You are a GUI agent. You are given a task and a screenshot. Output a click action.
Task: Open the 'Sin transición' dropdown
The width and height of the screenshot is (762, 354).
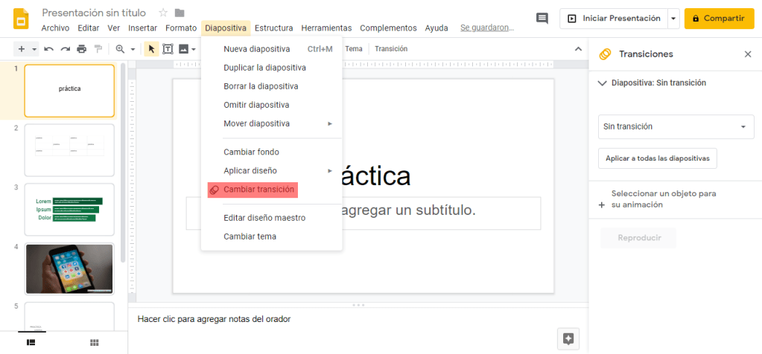pos(676,126)
